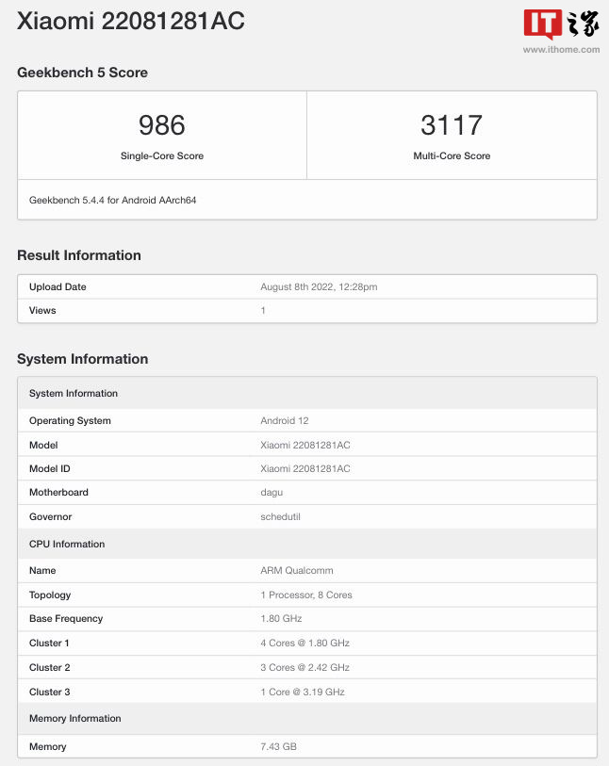This screenshot has height=766, width=609.
Task: Click the Cluster 1 label
Action: point(49,643)
